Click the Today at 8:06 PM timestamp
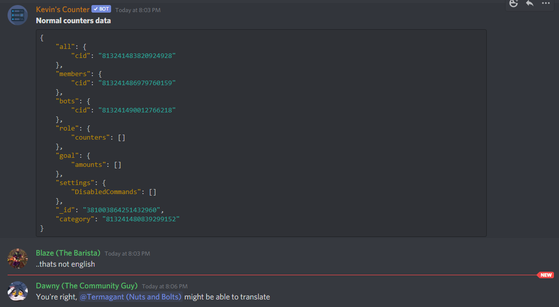This screenshot has width=559, height=307. coord(165,286)
